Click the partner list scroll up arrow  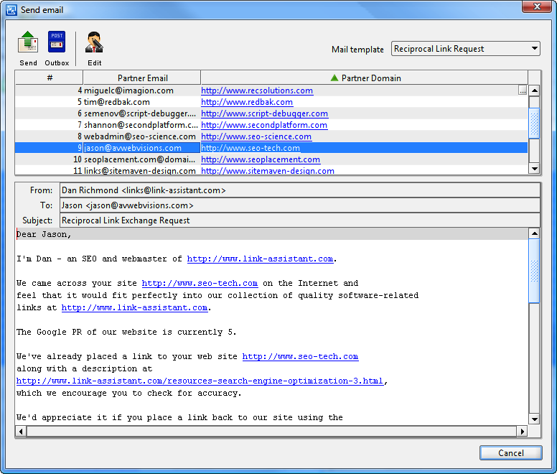pyautogui.click(x=534, y=90)
